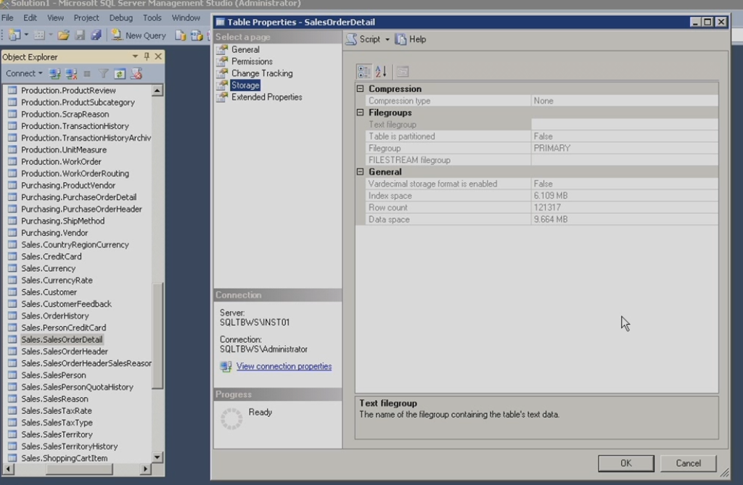743x485 pixels.
Task: Click the Object Explorer scroll up arrow
Action: tap(157, 90)
